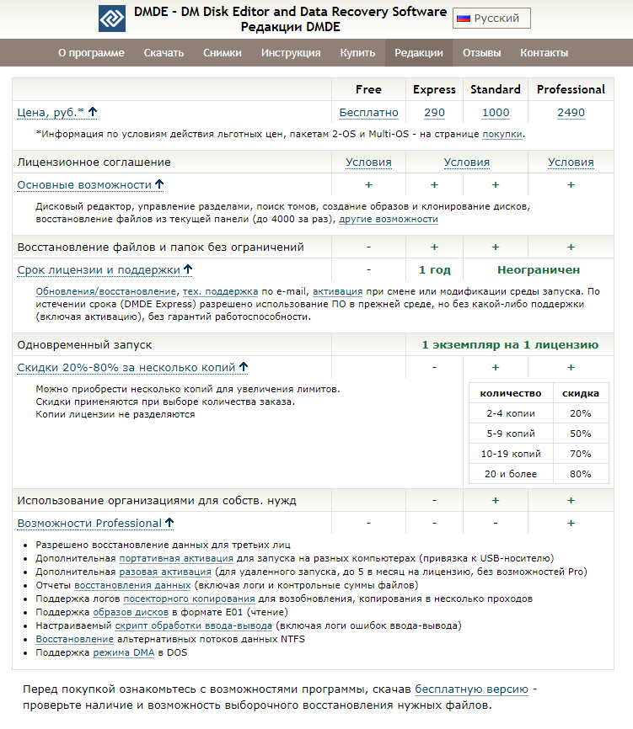Screen dimensions: 633x729
Task: Click the Russian flag icon in the language selector
Action: [464, 19]
